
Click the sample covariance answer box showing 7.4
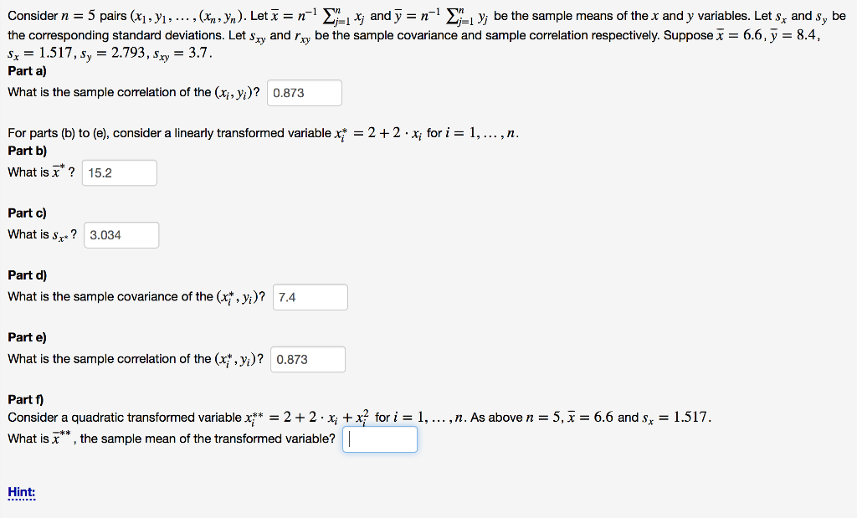(x=310, y=296)
